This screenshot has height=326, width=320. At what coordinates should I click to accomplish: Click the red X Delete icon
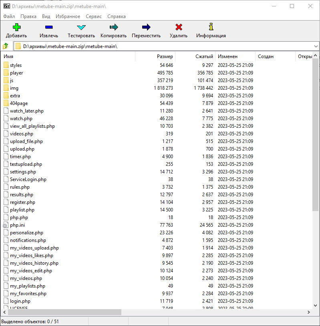point(179,27)
